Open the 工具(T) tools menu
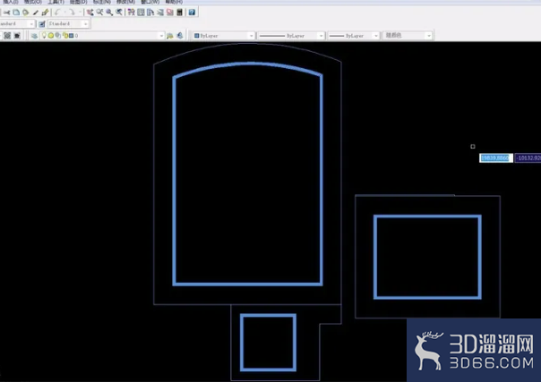 click(56, 2)
